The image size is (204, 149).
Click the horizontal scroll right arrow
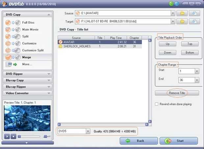(x=147, y=124)
